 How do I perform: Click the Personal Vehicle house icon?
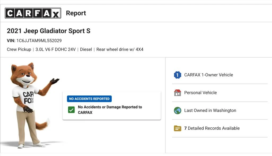pyautogui.click(x=177, y=93)
